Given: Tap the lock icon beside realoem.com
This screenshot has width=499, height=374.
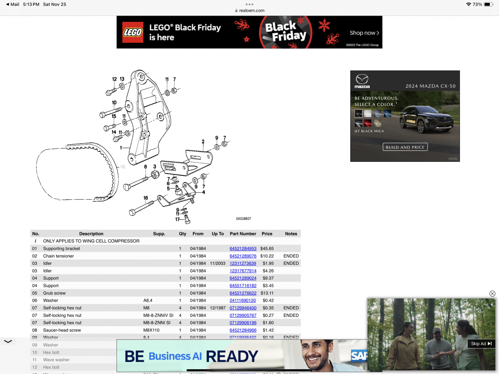Looking at the screenshot, I should pyautogui.click(x=236, y=11).
